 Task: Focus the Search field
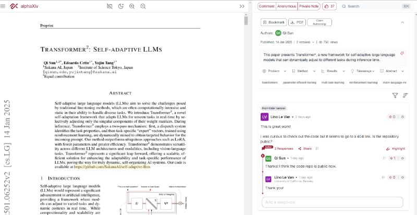(375, 6)
